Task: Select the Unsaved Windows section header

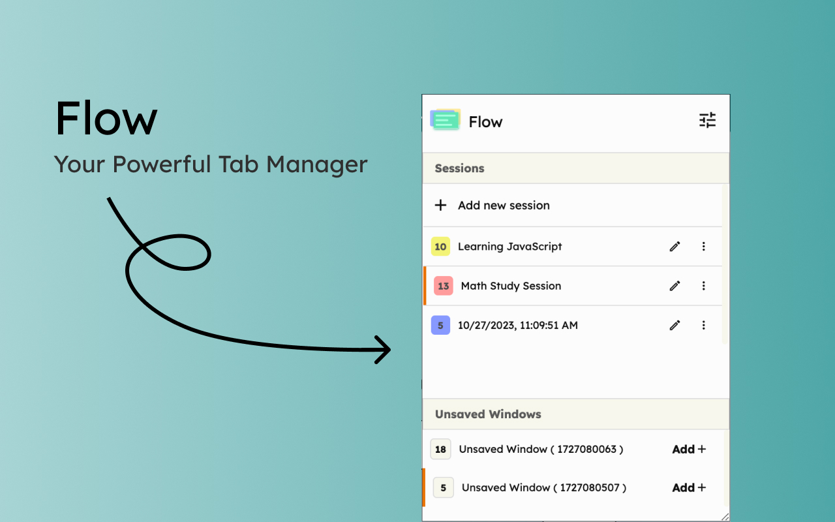Action: [x=488, y=414]
